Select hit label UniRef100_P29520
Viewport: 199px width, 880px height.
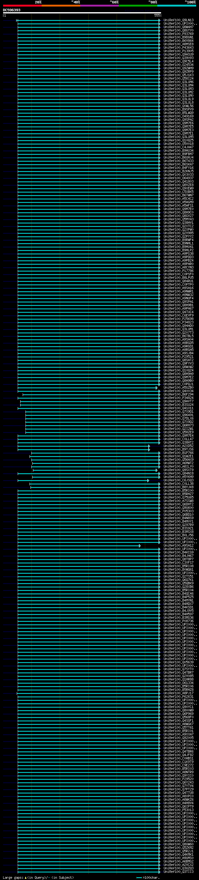click(178, 779)
